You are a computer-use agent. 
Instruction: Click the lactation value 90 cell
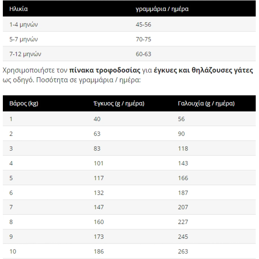point(182,134)
